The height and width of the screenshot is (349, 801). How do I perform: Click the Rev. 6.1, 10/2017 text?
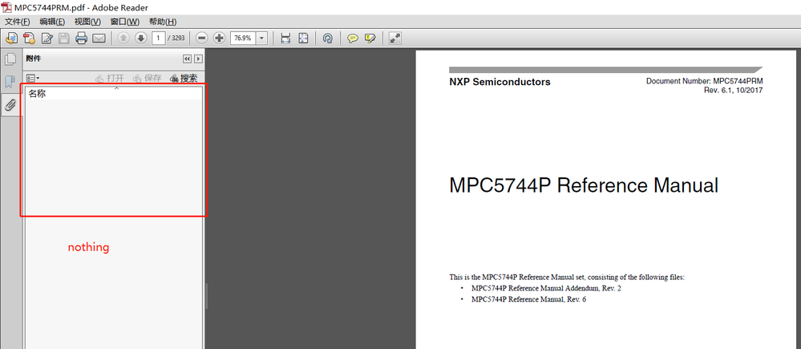pos(734,90)
